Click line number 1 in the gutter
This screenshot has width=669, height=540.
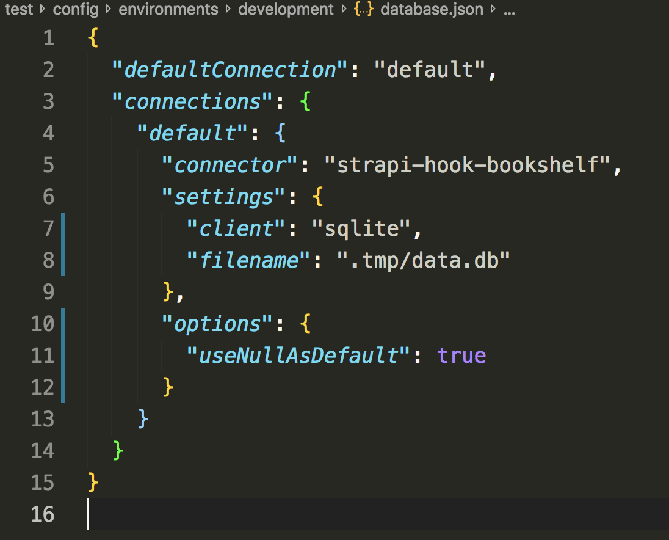coord(49,38)
